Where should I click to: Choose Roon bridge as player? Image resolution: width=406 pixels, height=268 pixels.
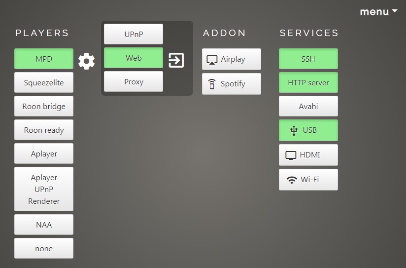[44, 106]
